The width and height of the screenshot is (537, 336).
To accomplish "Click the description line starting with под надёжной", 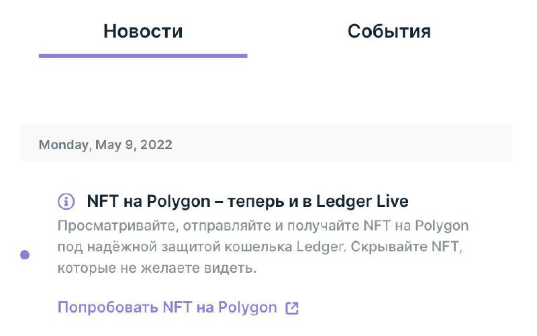I will click(260, 247).
